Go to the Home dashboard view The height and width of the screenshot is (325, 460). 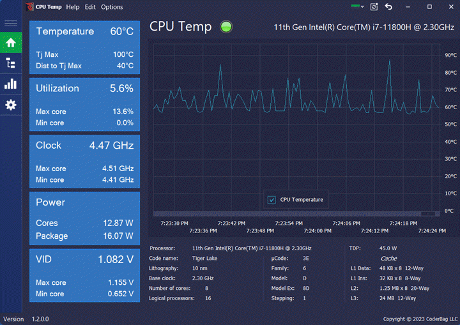(11, 43)
